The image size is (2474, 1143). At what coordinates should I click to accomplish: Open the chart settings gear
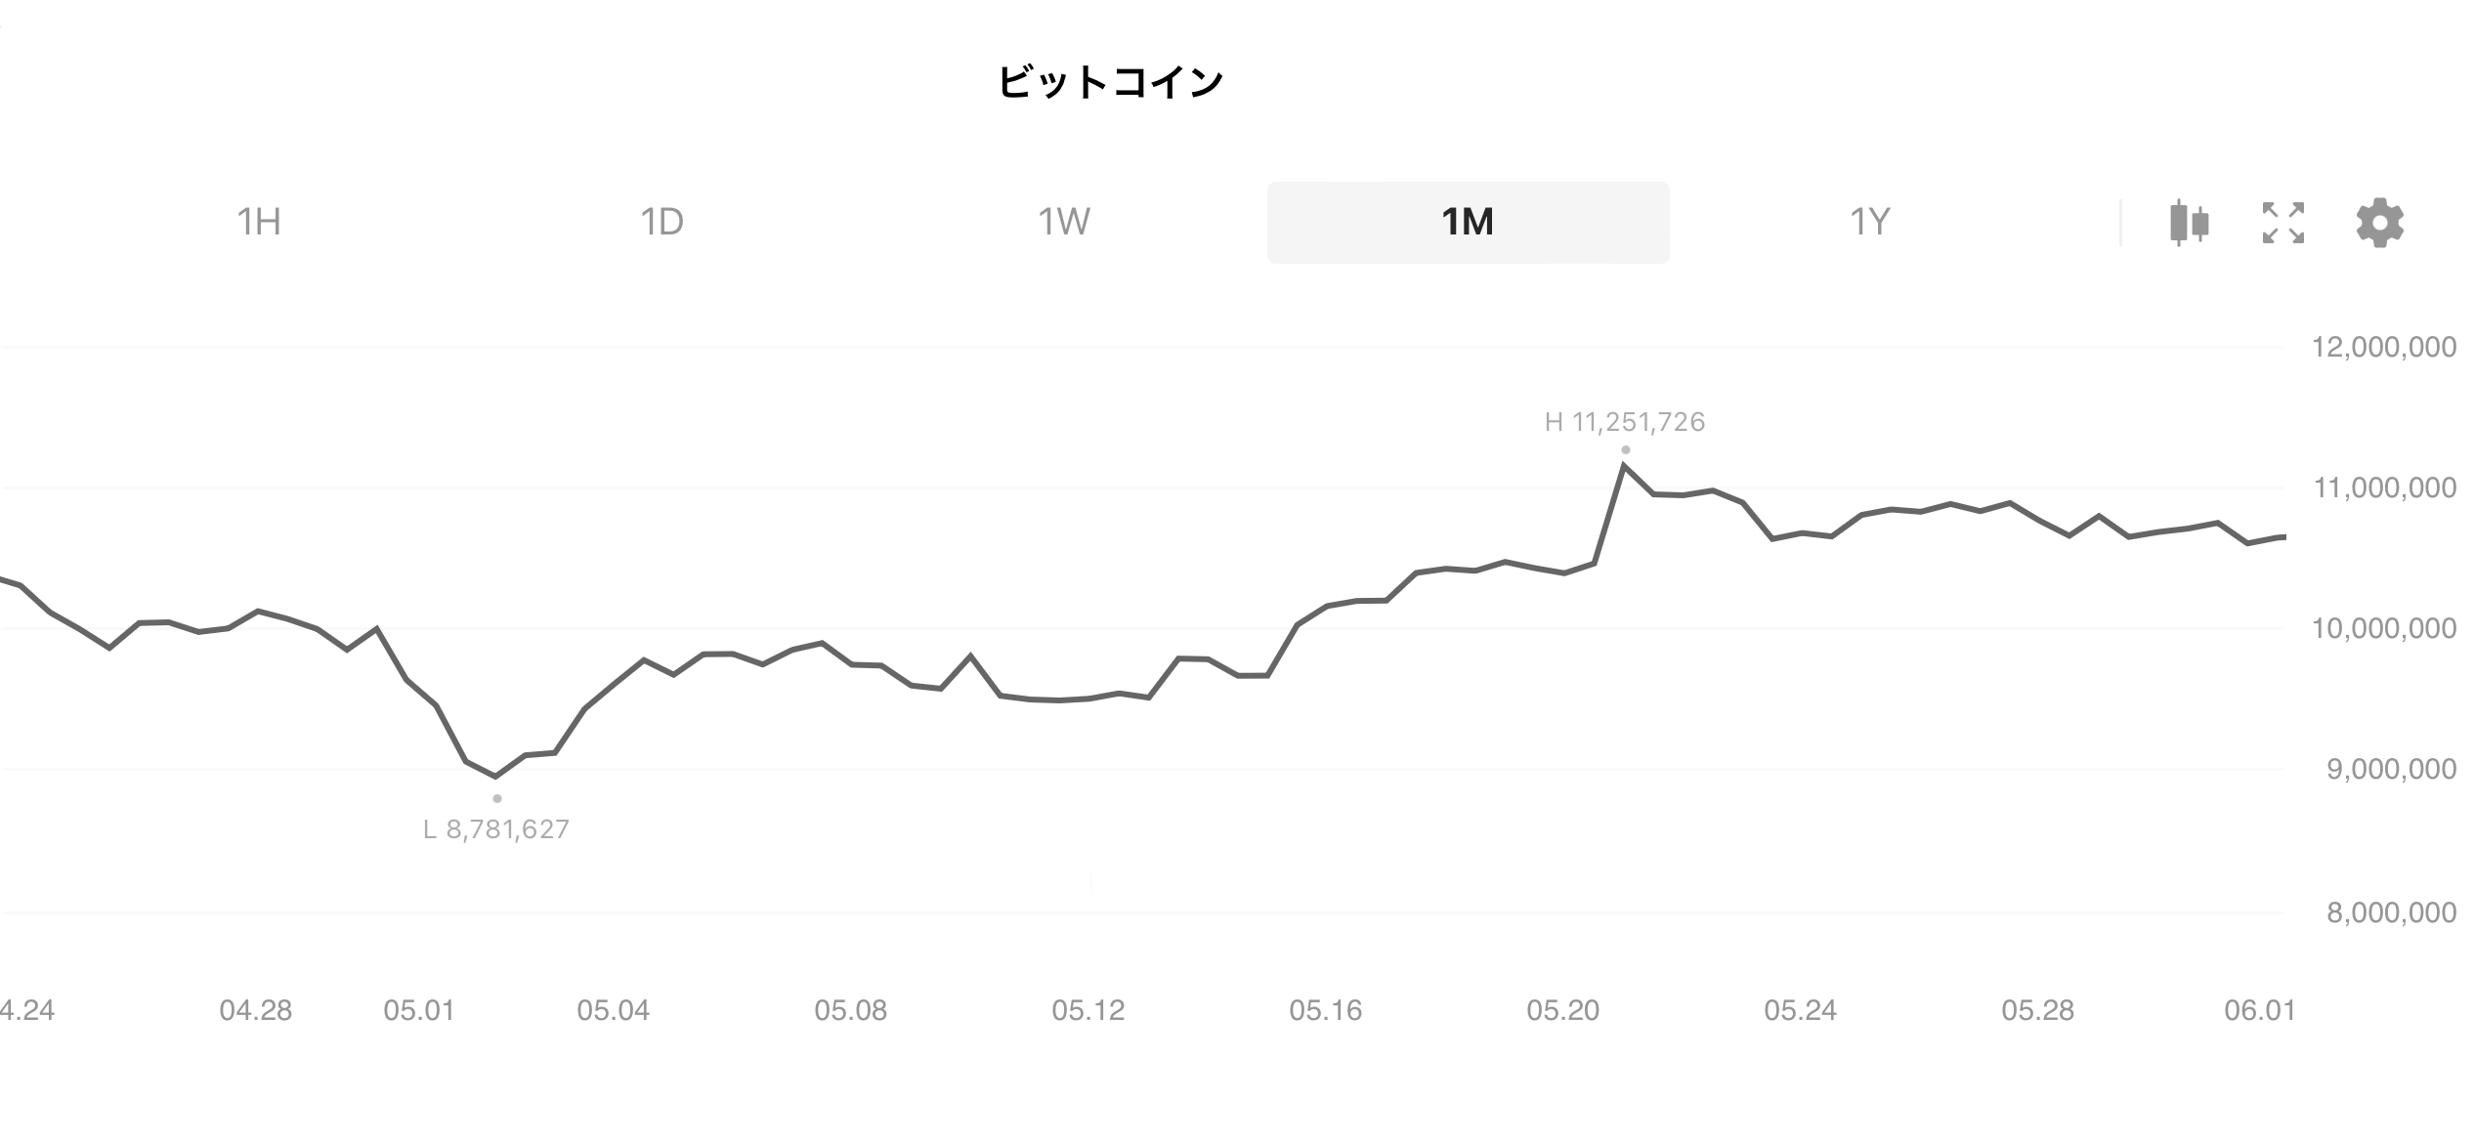coord(2379,223)
